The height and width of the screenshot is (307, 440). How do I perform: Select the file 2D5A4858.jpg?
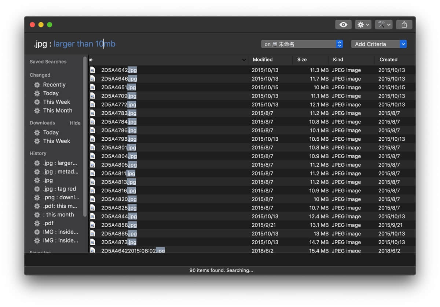pos(119,225)
